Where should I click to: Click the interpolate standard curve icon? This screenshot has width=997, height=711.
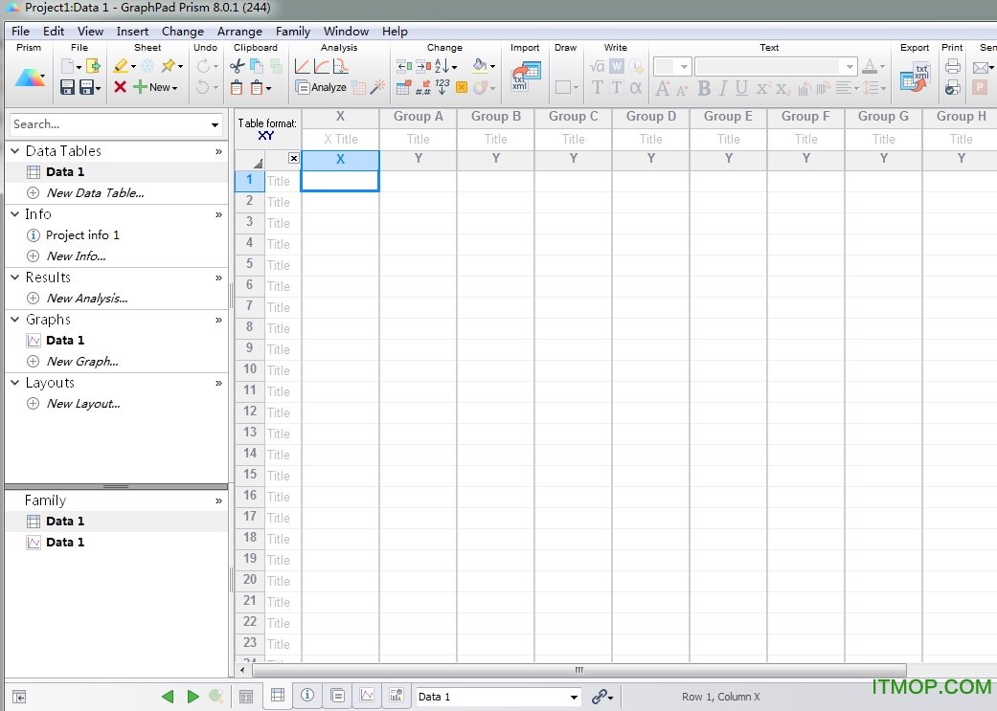pos(342,66)
